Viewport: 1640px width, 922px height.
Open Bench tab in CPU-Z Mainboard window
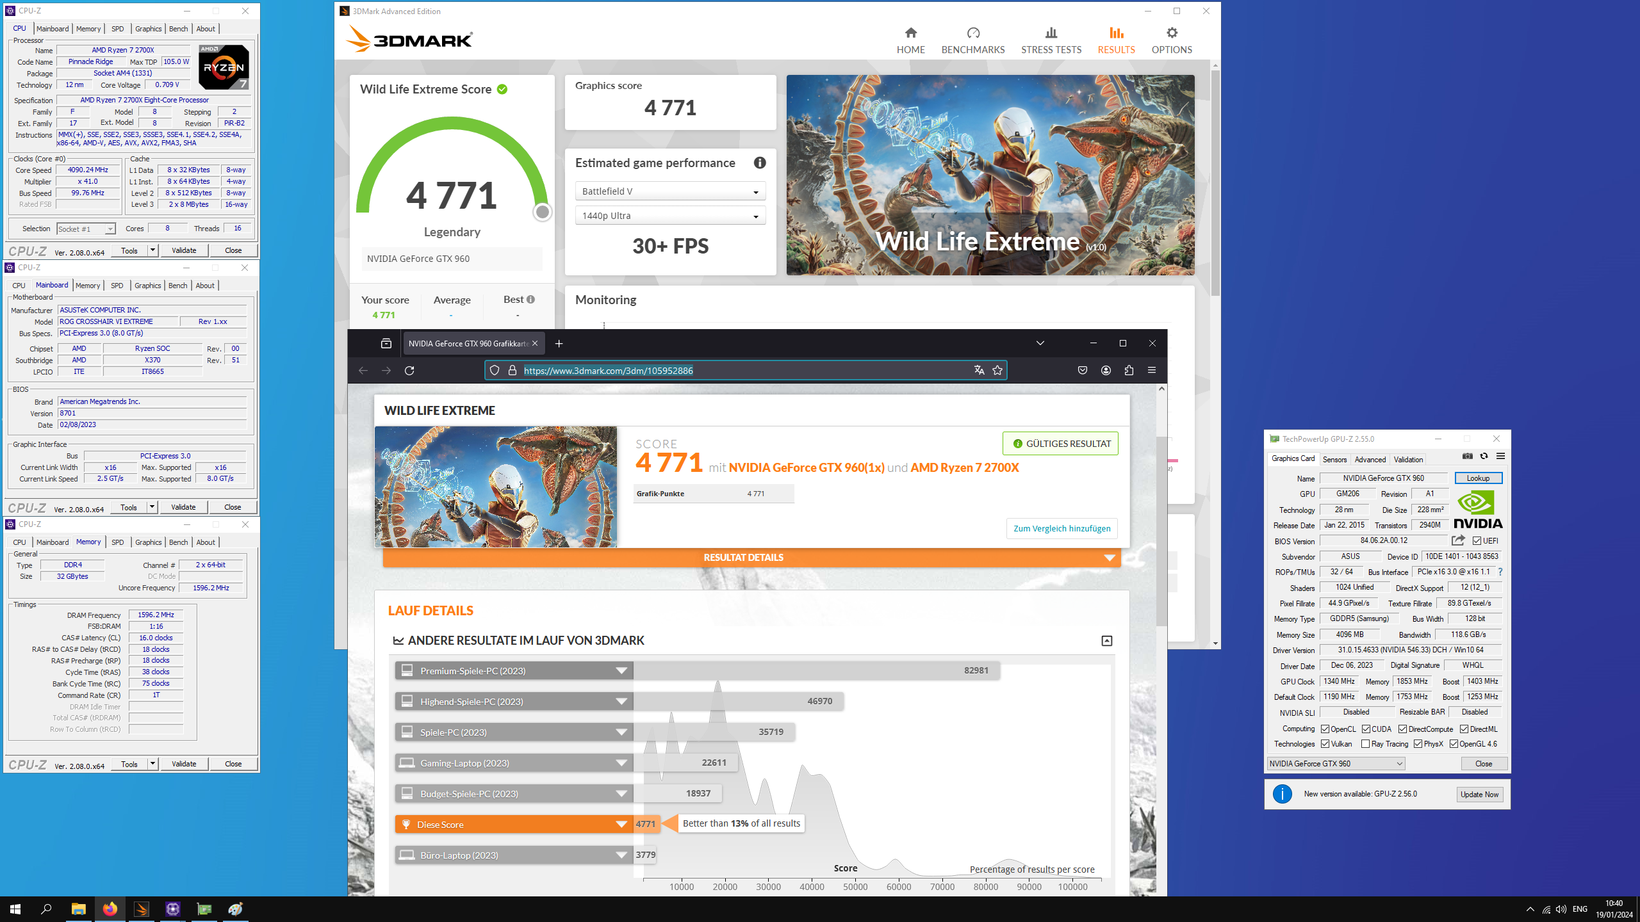point(177,286)
